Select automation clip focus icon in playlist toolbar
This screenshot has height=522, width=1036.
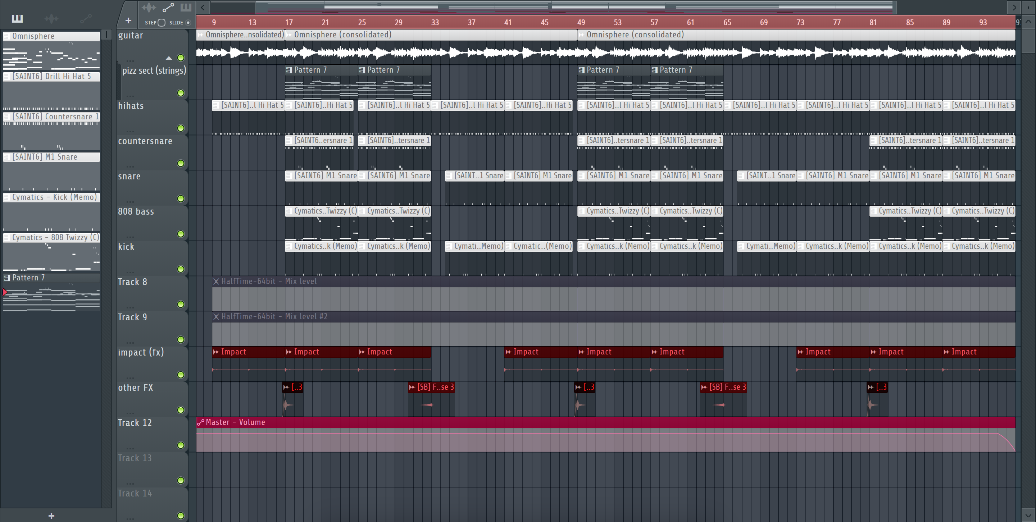click(x=168, y=7)
